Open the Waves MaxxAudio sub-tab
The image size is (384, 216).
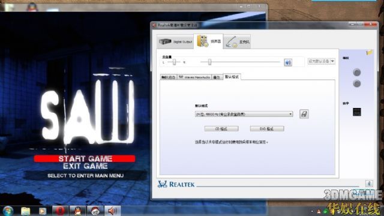tap(194, 77)
